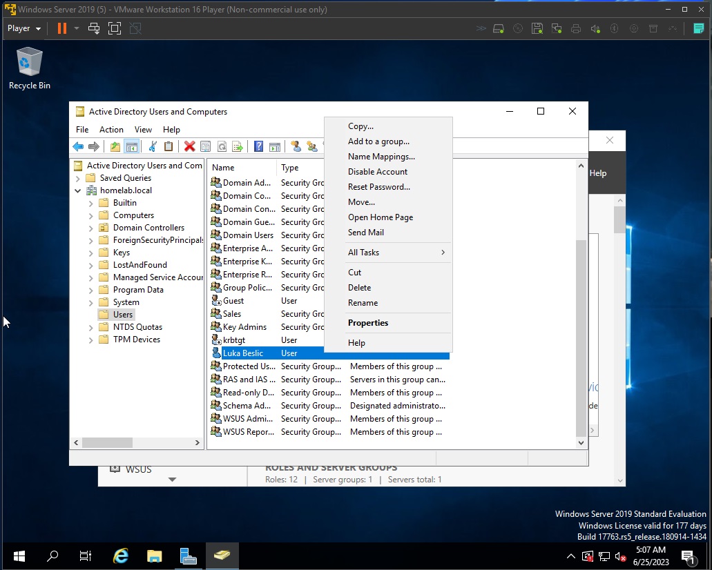Select Move... in context menu
Screen dimensions: 712x570
pyautogui.click(x=389, y=202)
